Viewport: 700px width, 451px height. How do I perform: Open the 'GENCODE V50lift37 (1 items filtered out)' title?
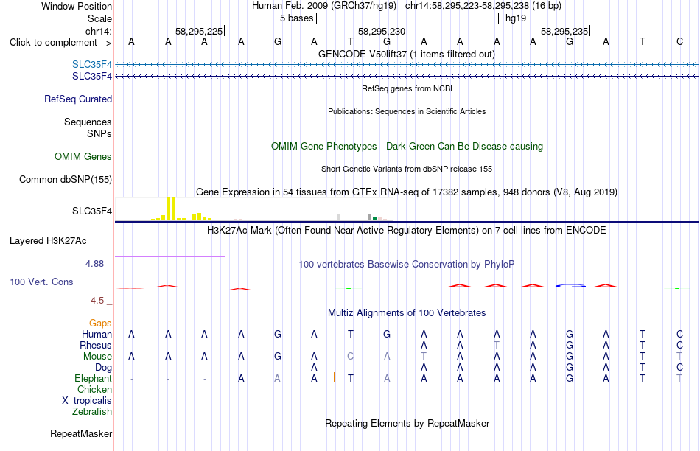coord(407,54)
